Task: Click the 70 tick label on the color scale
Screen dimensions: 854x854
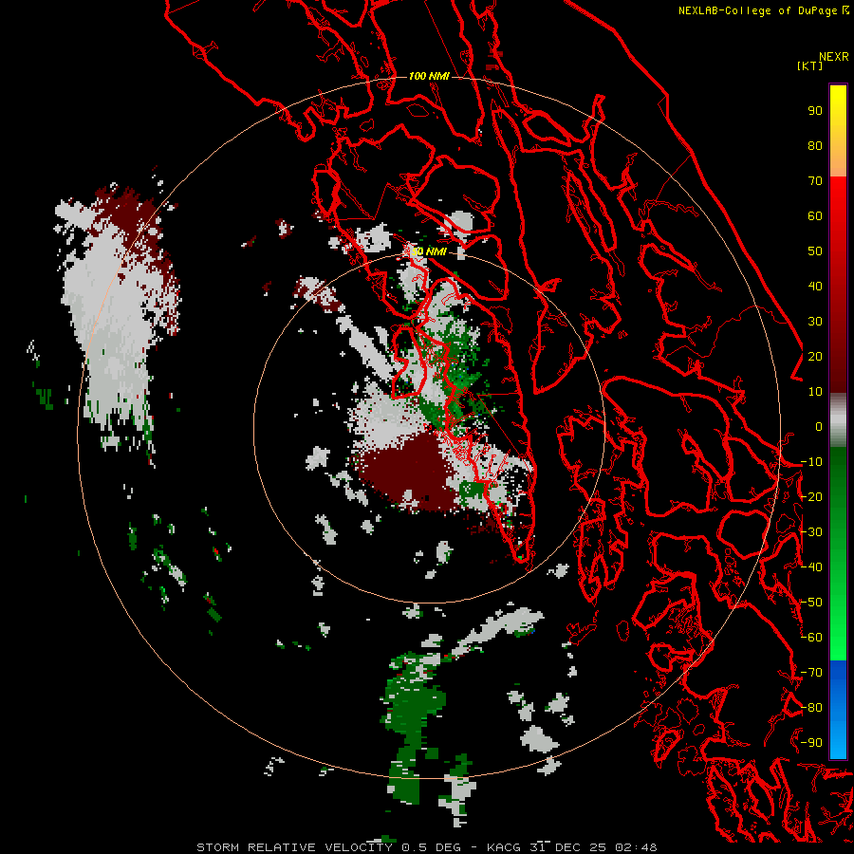Action: [x=815, y=181]
